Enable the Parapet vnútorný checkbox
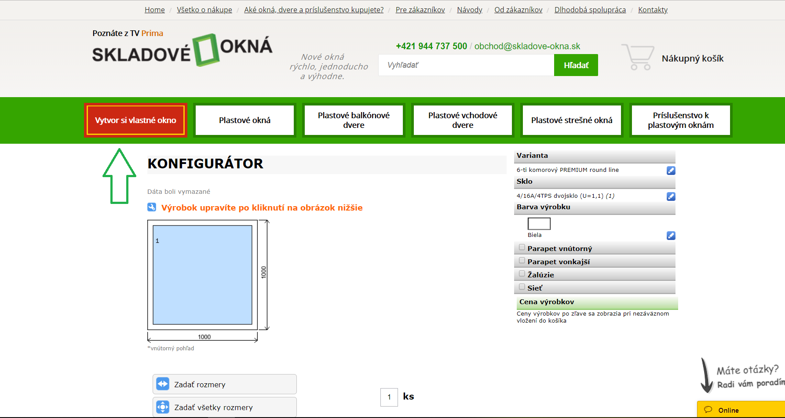 point(522,247)
